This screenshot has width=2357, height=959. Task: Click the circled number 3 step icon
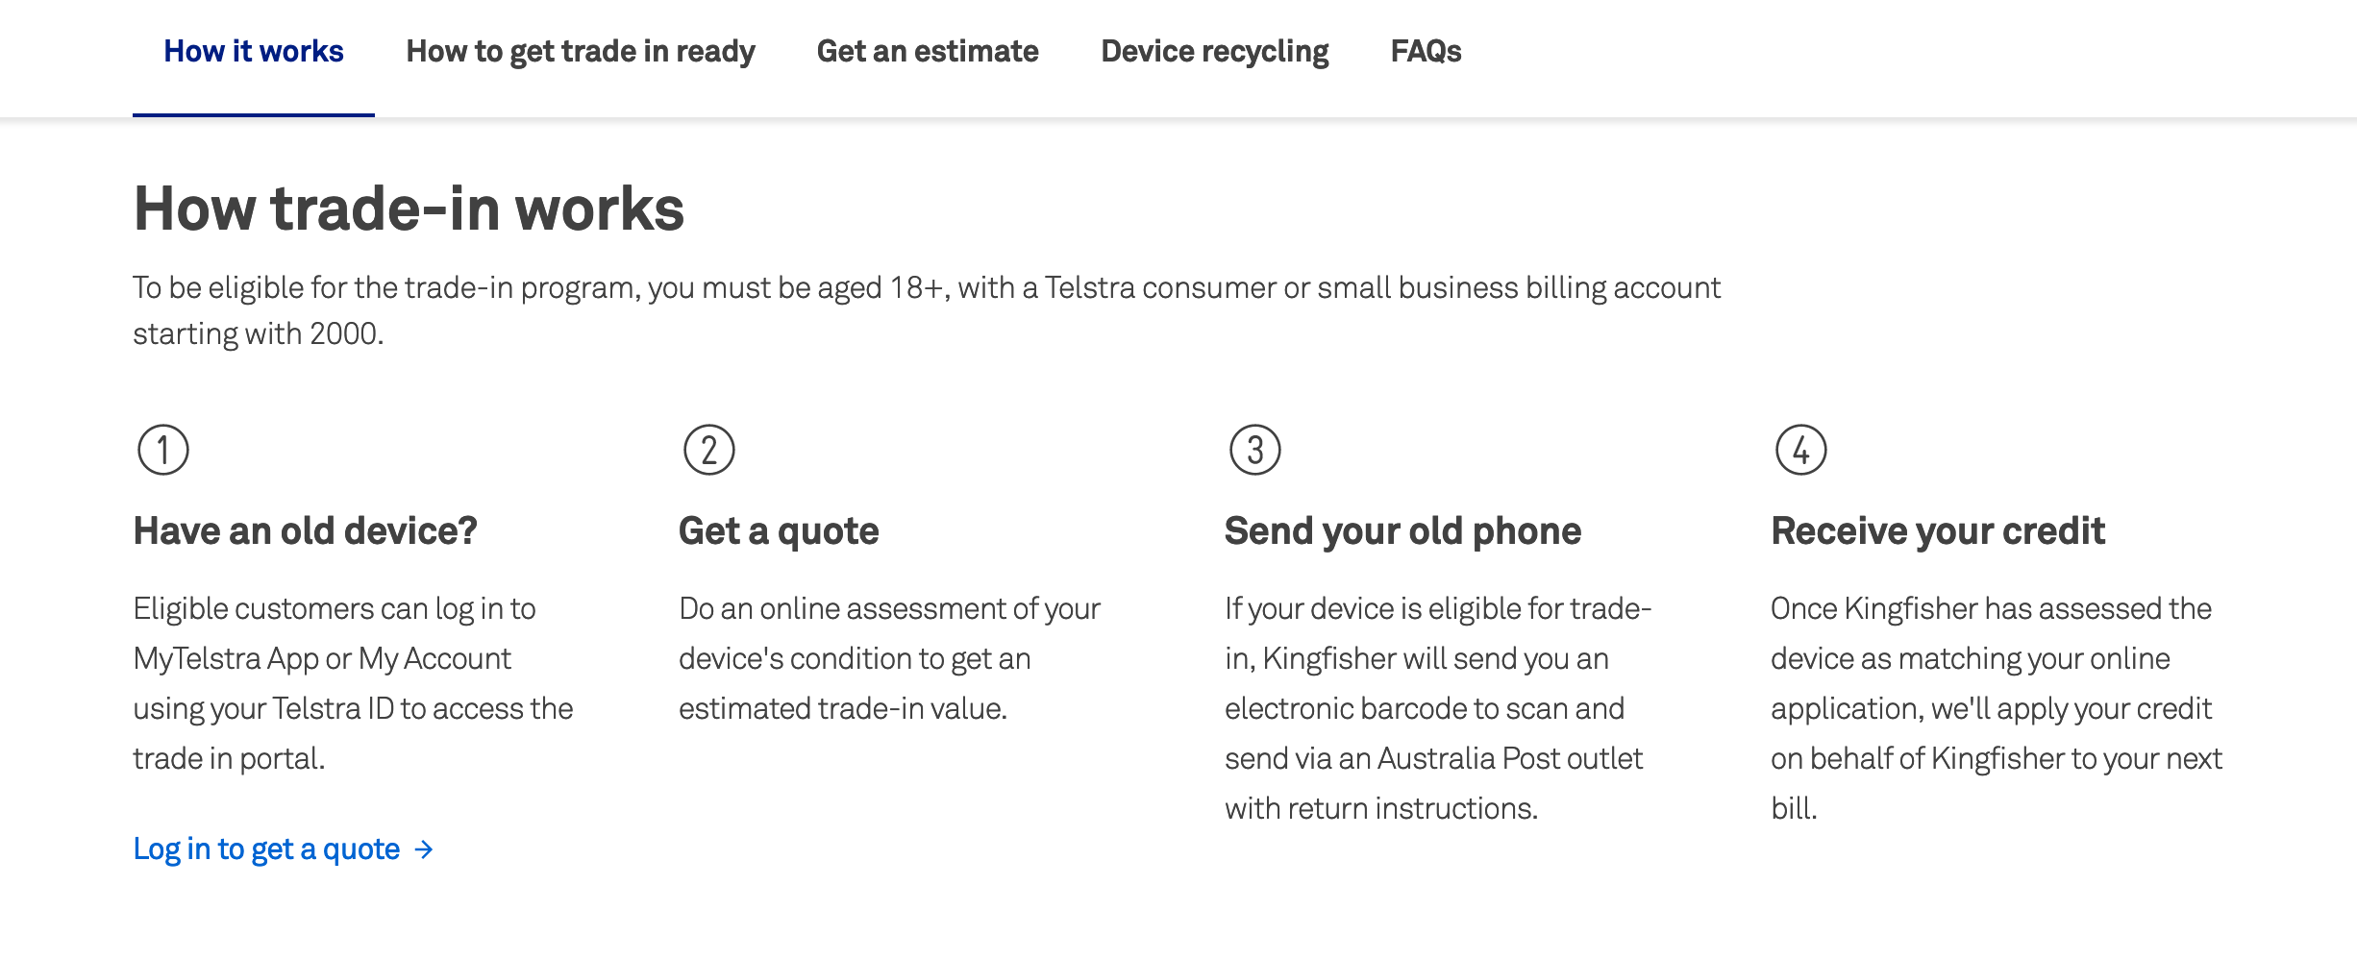tap(1255, 450)
